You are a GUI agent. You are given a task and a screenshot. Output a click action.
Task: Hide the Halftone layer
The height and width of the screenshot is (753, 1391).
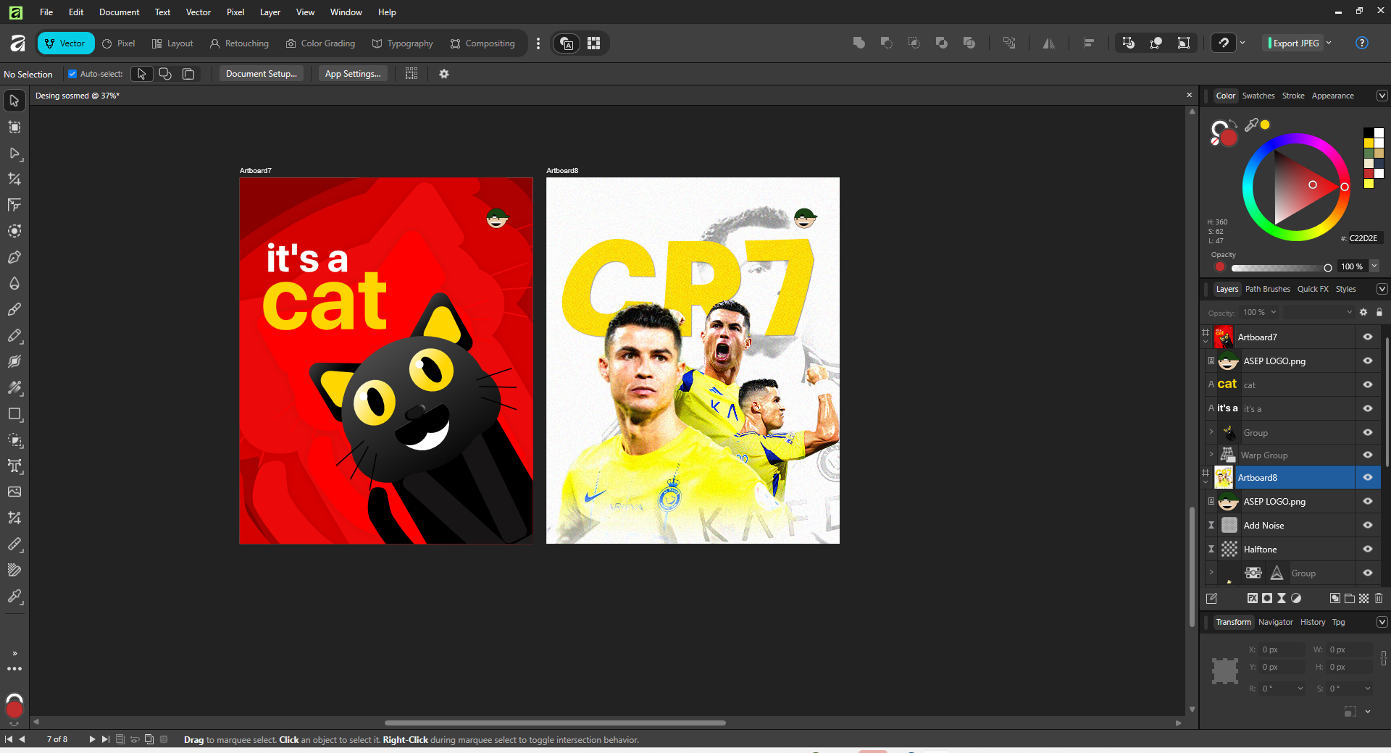tap(1367, 549)
